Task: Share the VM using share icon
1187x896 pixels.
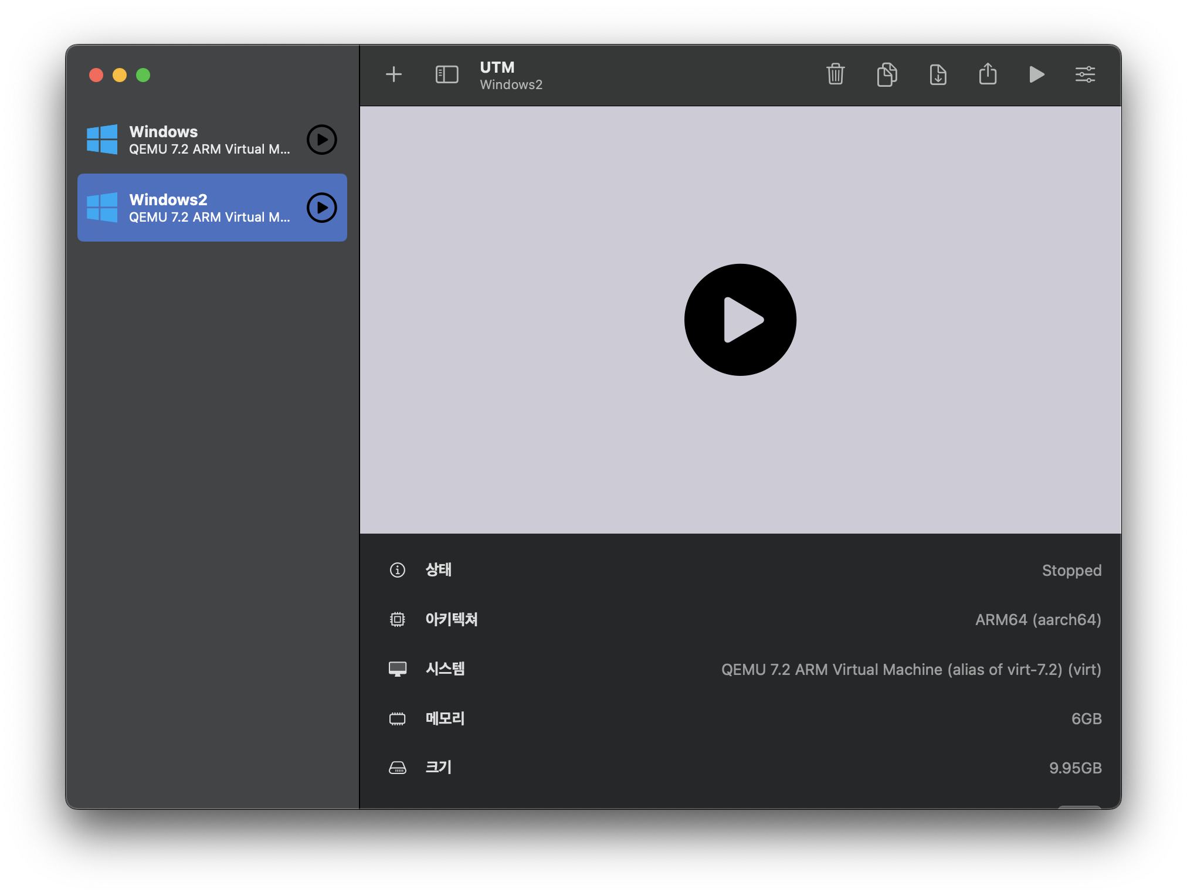Action: coord(988,74)
